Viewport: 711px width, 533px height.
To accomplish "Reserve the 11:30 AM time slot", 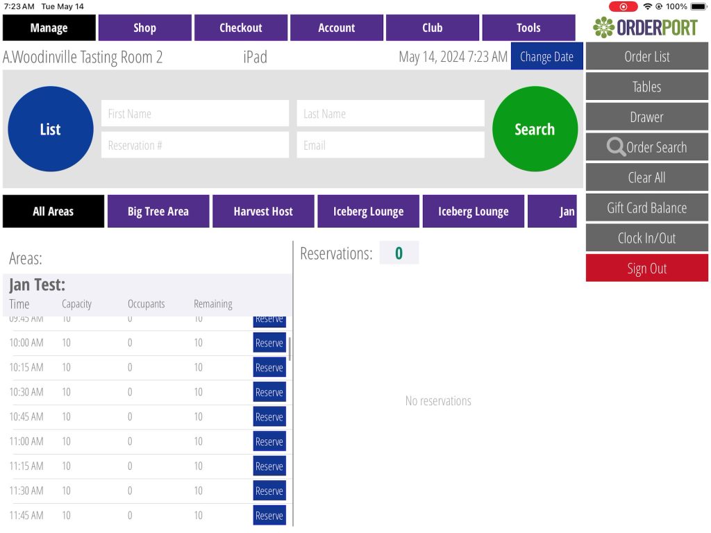I will click(269, 491).
